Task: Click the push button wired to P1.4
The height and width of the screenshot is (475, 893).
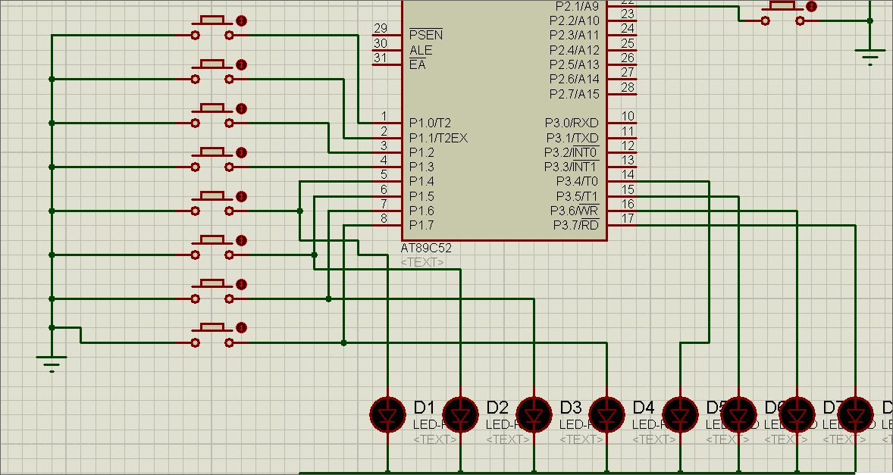Action: [x=212, y=204]
